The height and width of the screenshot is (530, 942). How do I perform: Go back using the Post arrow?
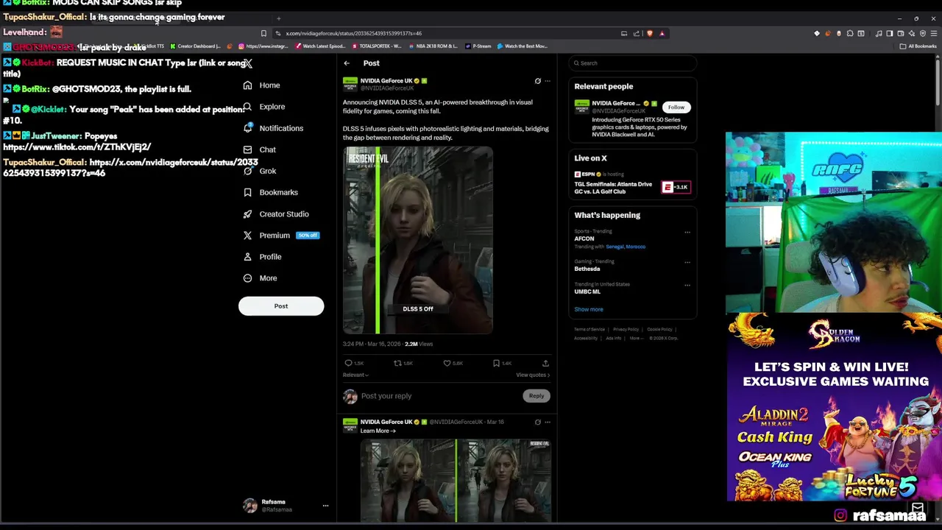click(x=347, y=63)
